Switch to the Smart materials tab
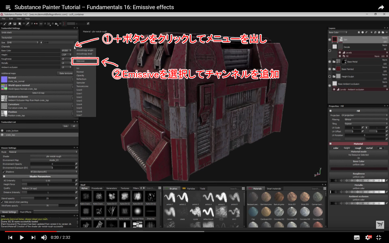Viewport: 389px width, 243px height. (x=274, y=189)
